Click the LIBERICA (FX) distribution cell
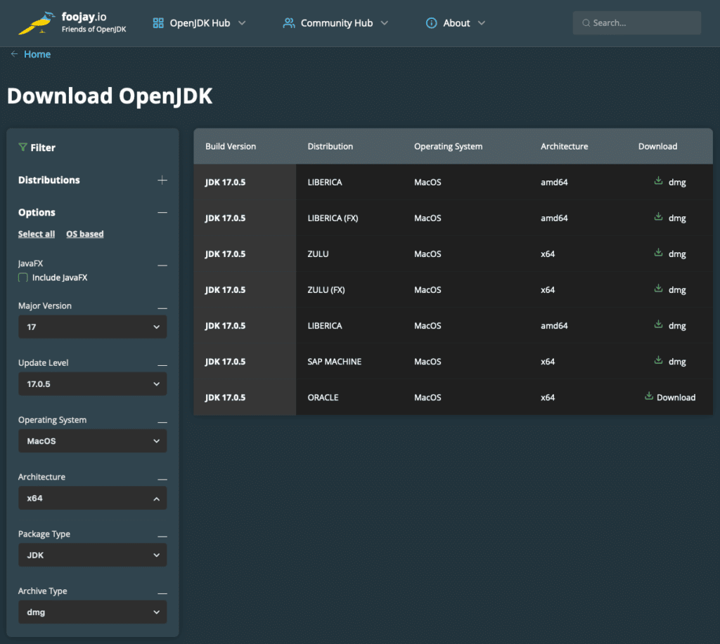 point(333,218)
